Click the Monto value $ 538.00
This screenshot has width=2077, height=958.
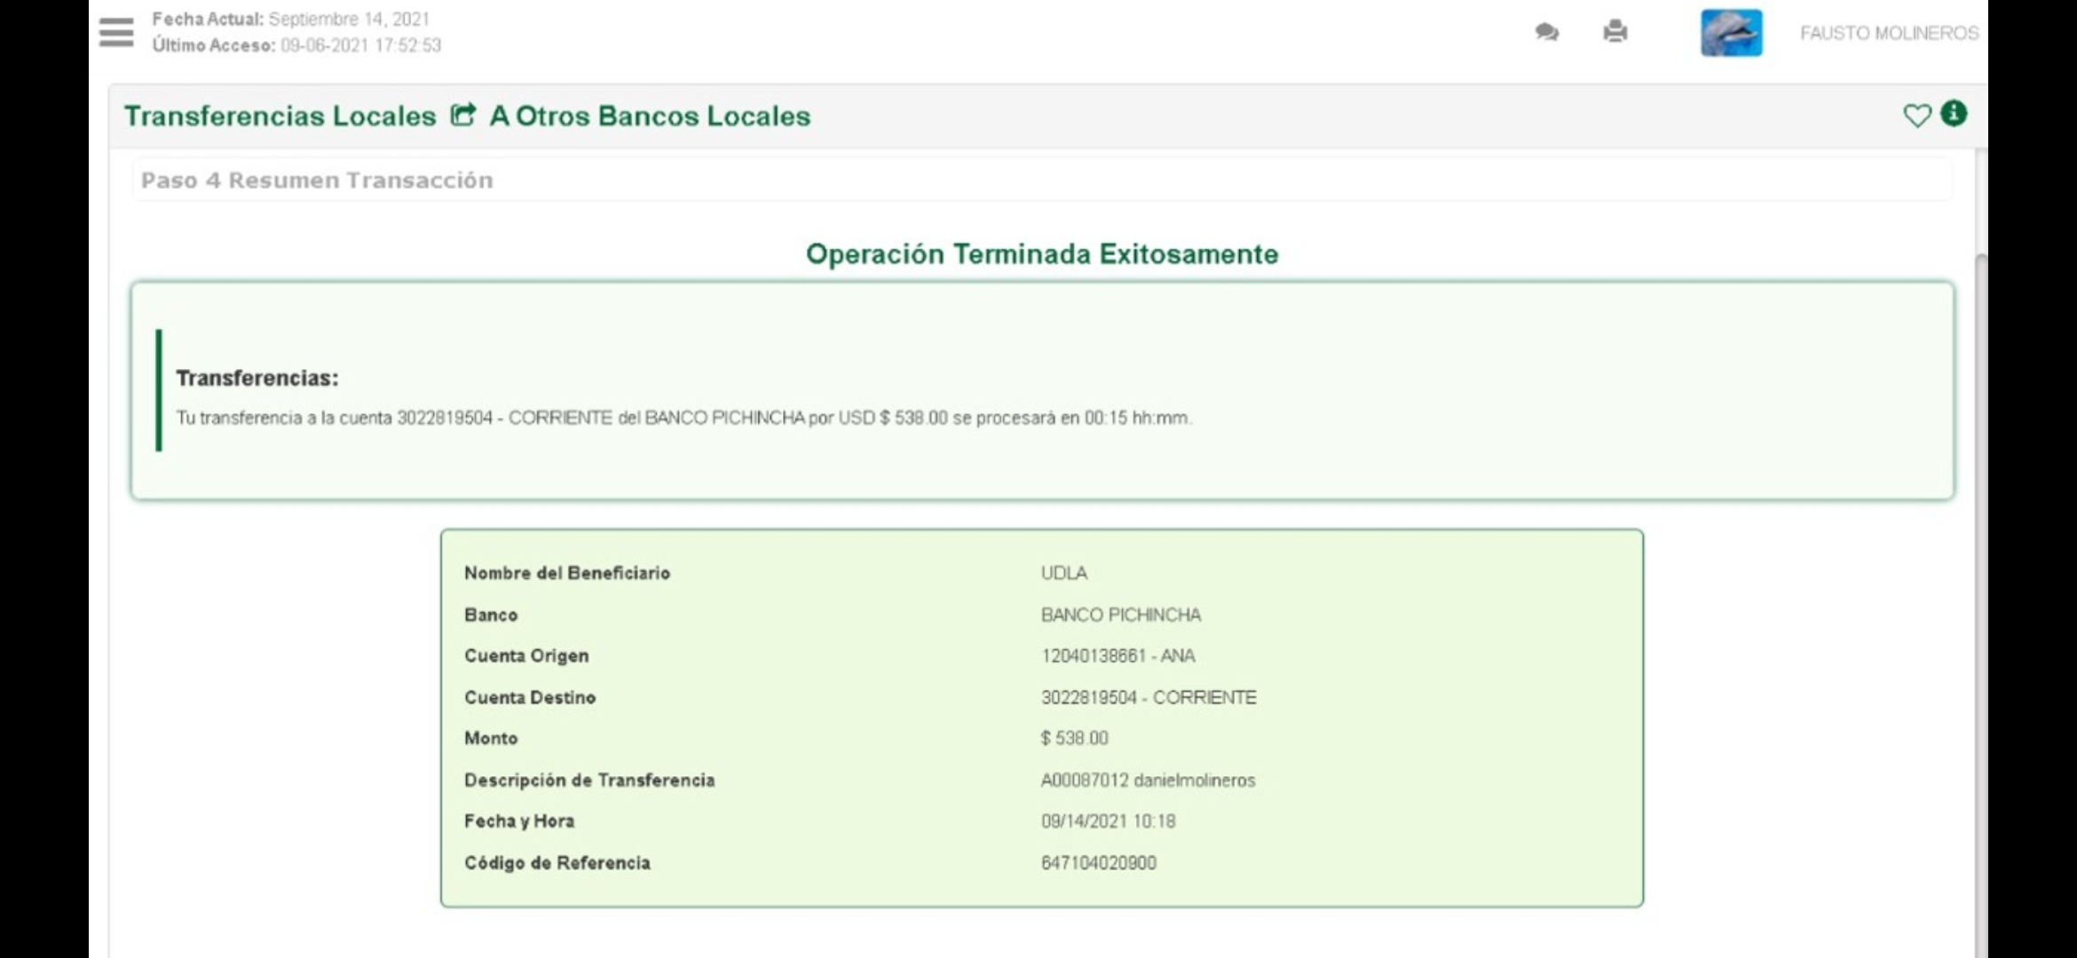point(1074,738)
